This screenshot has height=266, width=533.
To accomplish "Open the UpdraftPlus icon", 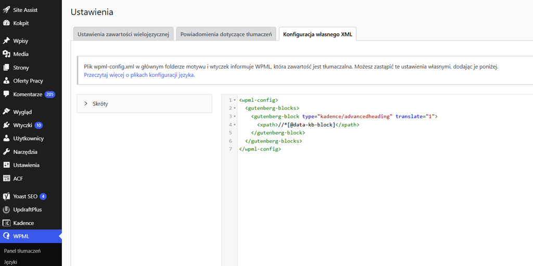I will click(x=6, y=210).
